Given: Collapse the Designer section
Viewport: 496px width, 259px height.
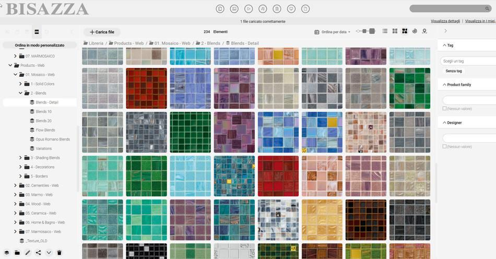Looking at the screenshot, I should tap(444, 123).
